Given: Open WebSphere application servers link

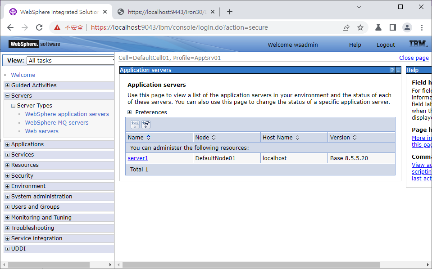Looking at the screenshot, I should [67, 114].
